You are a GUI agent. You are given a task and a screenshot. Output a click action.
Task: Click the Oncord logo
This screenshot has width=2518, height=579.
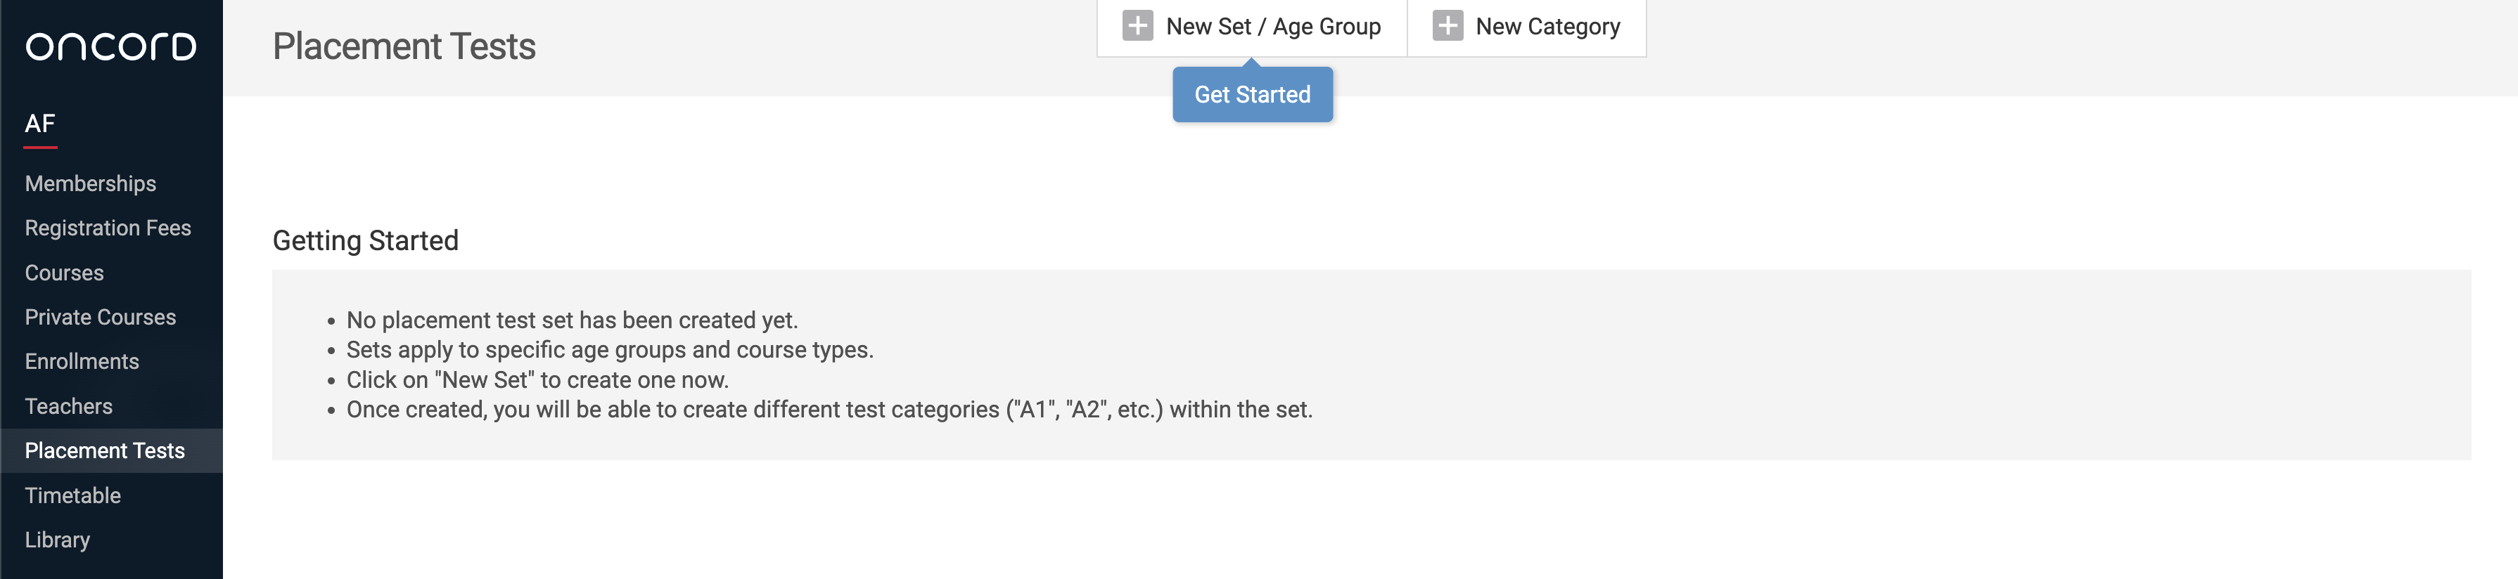pyautogui.click(x=110, y=46)
